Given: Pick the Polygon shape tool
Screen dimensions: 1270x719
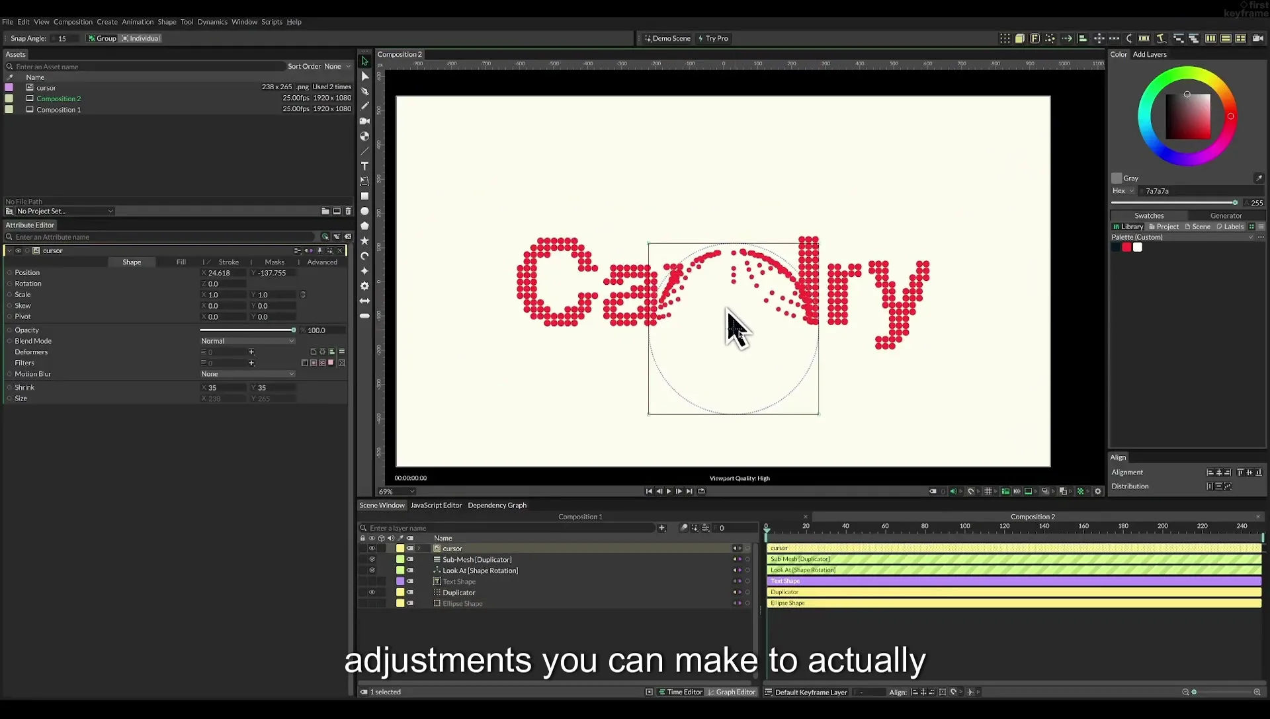Looking at the screenshot, I should 364,226.
